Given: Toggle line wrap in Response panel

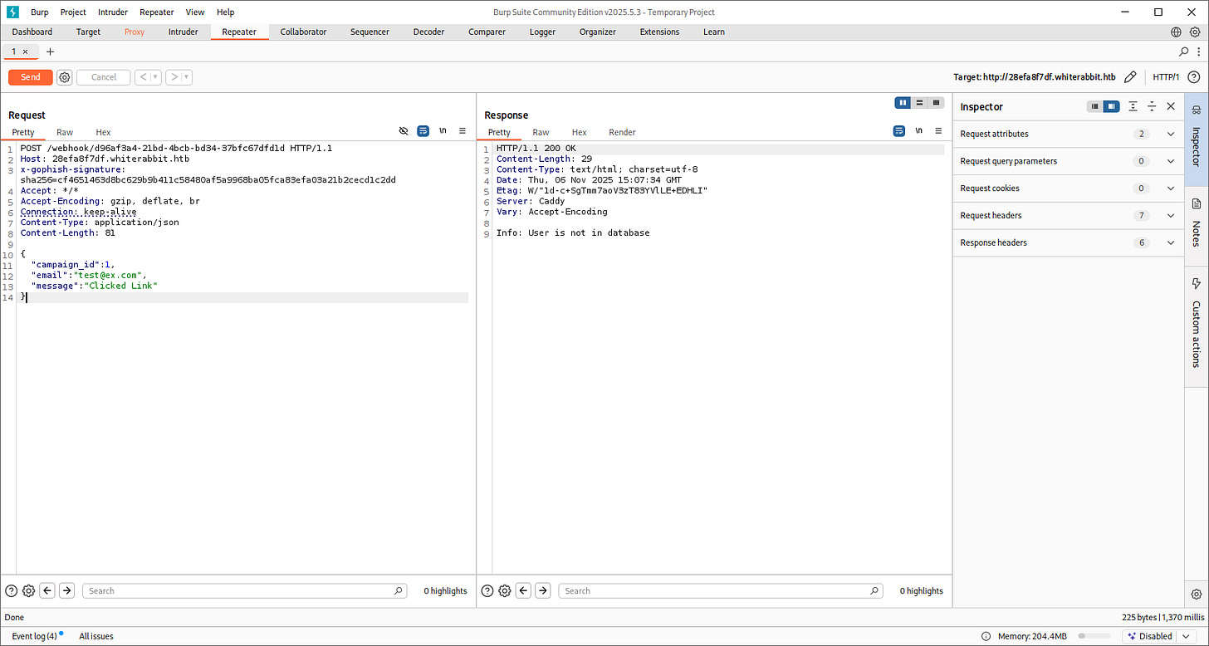Looking at the screenshot, I should pyautogui.click(x=898, y=131).
